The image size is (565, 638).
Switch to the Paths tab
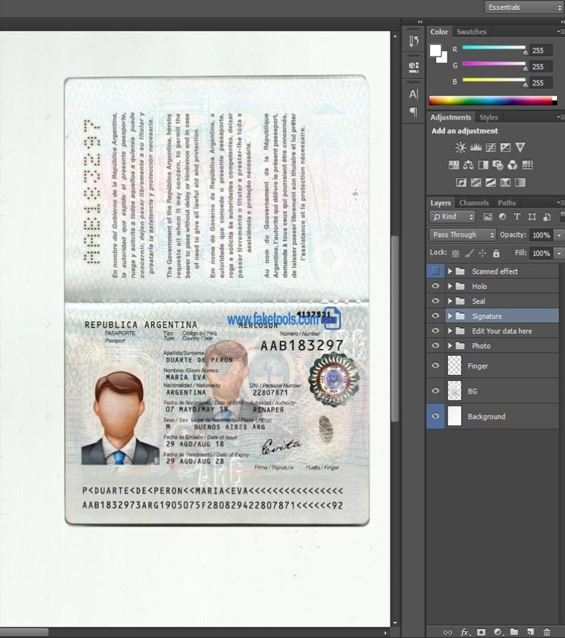coord(507,203)
